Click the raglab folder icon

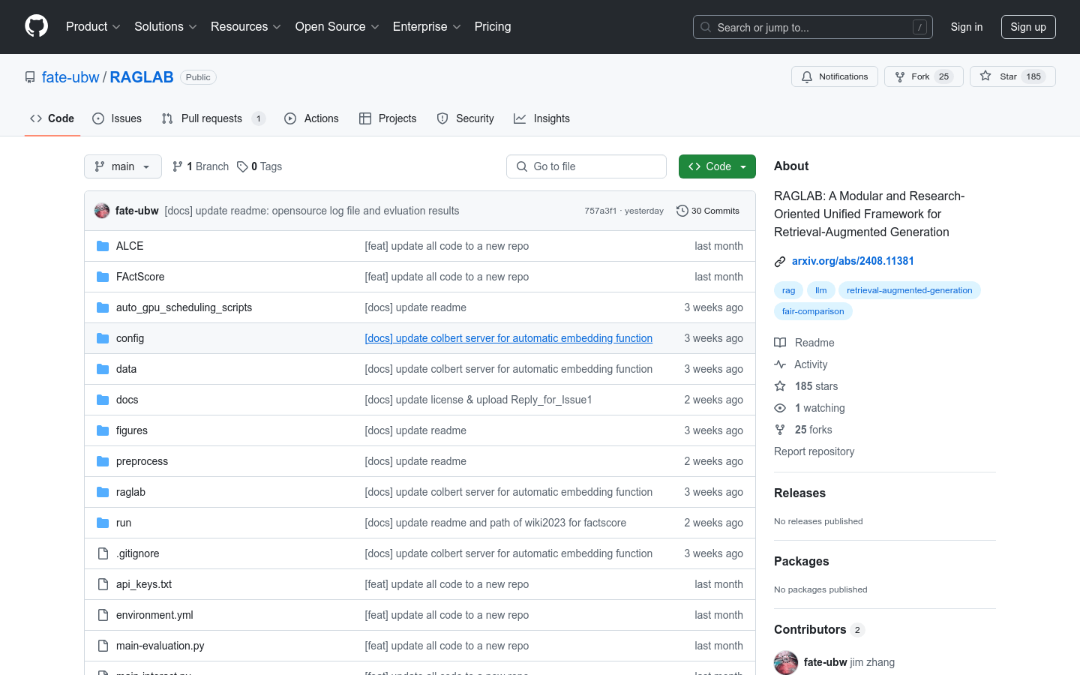[x=103, y=492]
